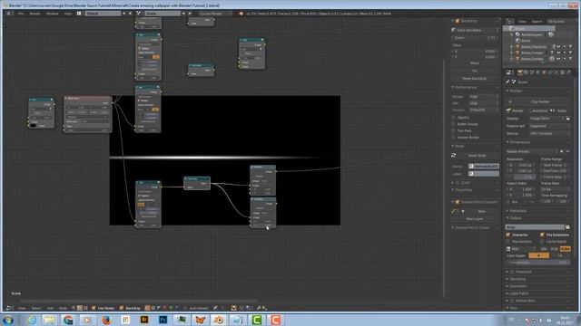Click the Move backdrop button
This screenshot has height=326, width=581.
tap(475, 62)
